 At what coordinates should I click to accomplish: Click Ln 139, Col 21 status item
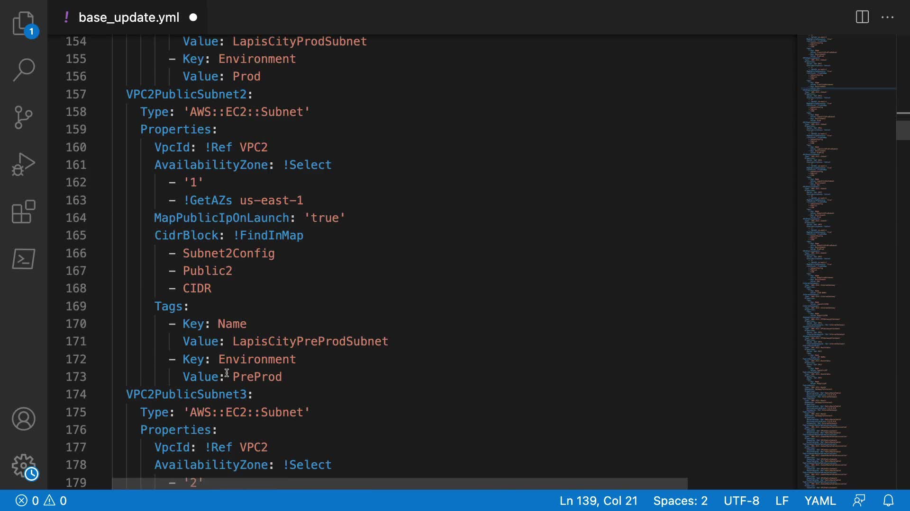598,501
